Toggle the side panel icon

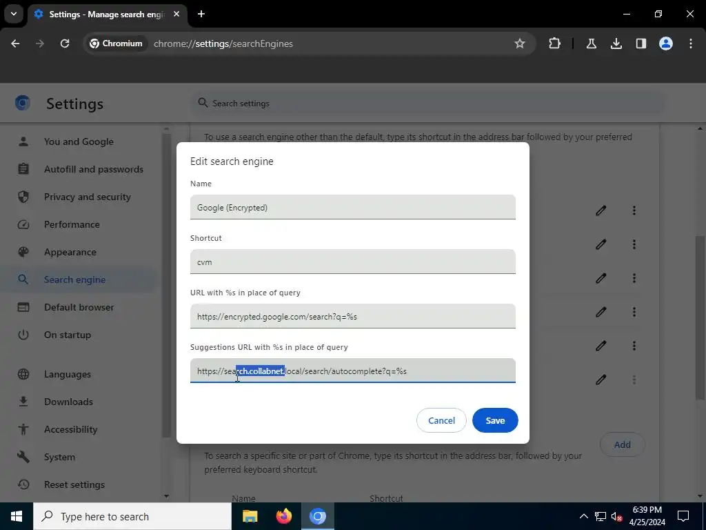point(641,43)
